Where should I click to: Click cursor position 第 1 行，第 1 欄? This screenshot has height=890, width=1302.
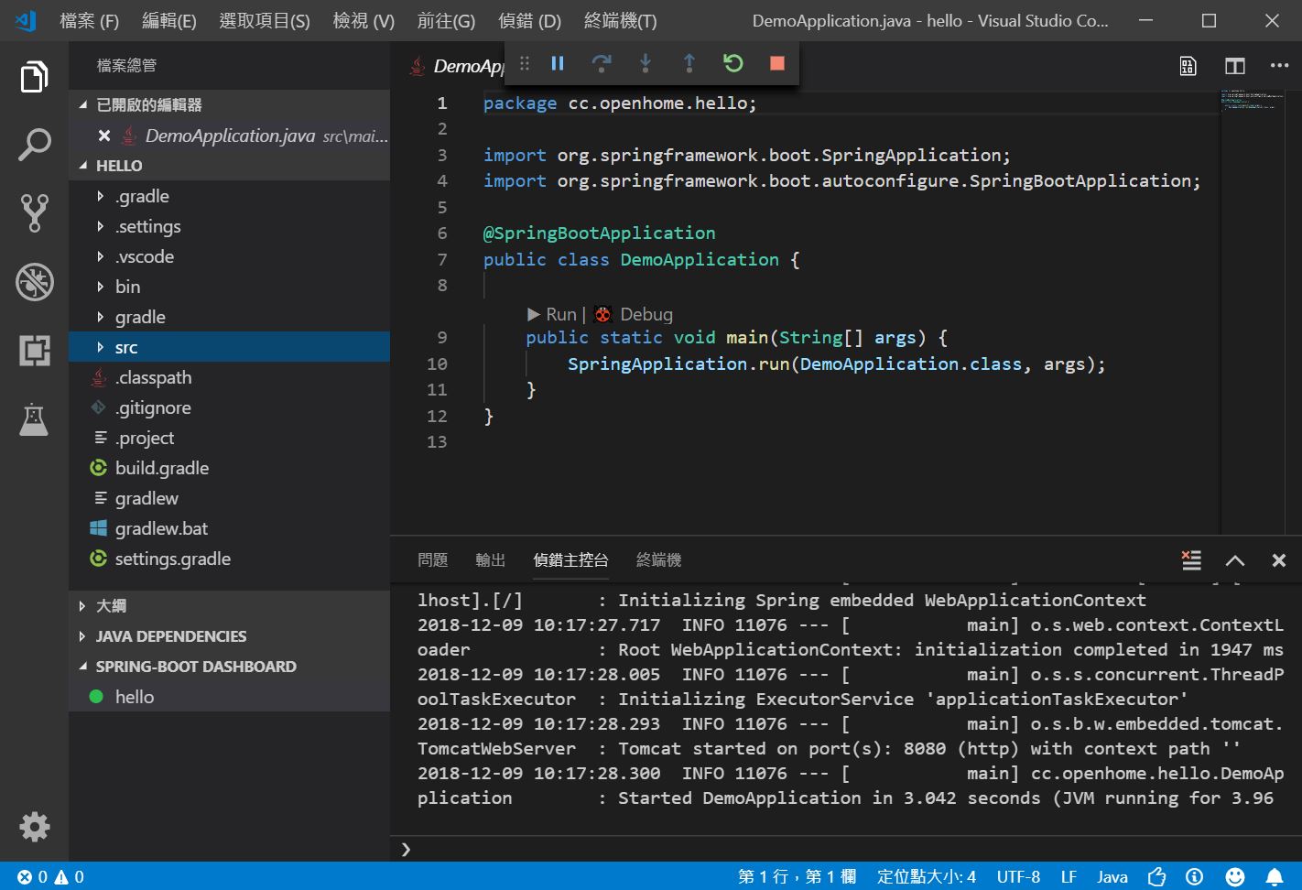(x=797, y=876)
